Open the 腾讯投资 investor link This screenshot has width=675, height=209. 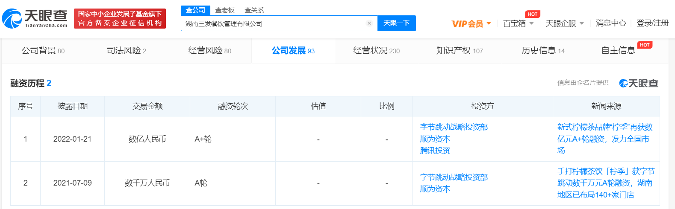click(x=435, y=151)
